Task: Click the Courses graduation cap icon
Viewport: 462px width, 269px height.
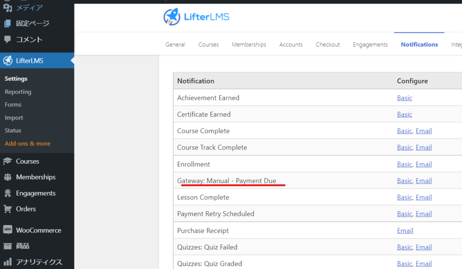Action: [x=8, y=161]
